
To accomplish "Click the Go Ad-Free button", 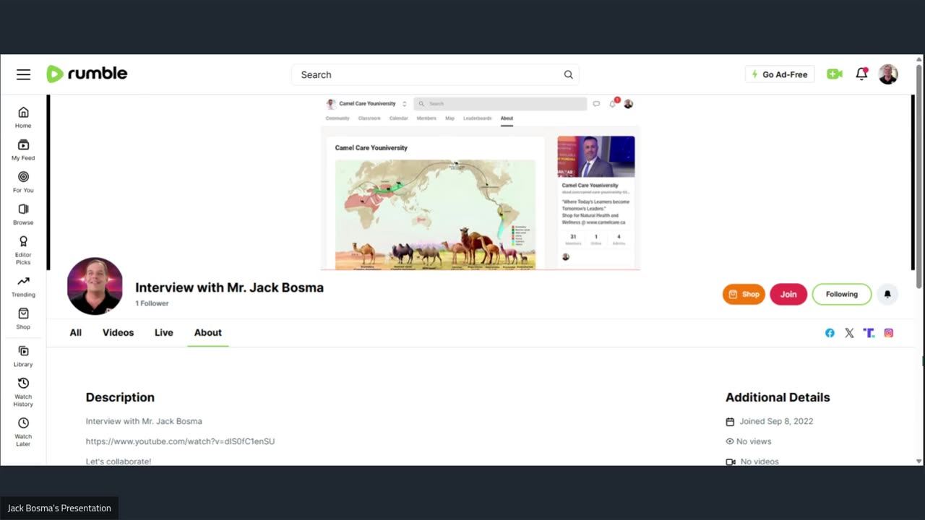I will (x=780, y=74).
